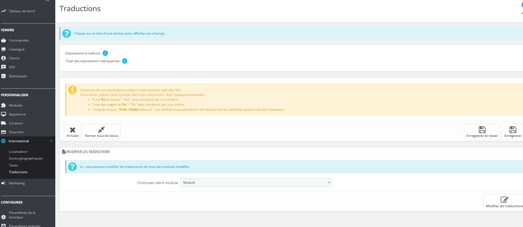
Task: Click the Statistiques chart icon
Action: click(4, 76)
